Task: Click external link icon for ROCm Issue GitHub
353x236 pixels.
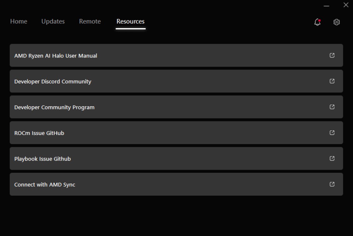Action: point(332,133)
